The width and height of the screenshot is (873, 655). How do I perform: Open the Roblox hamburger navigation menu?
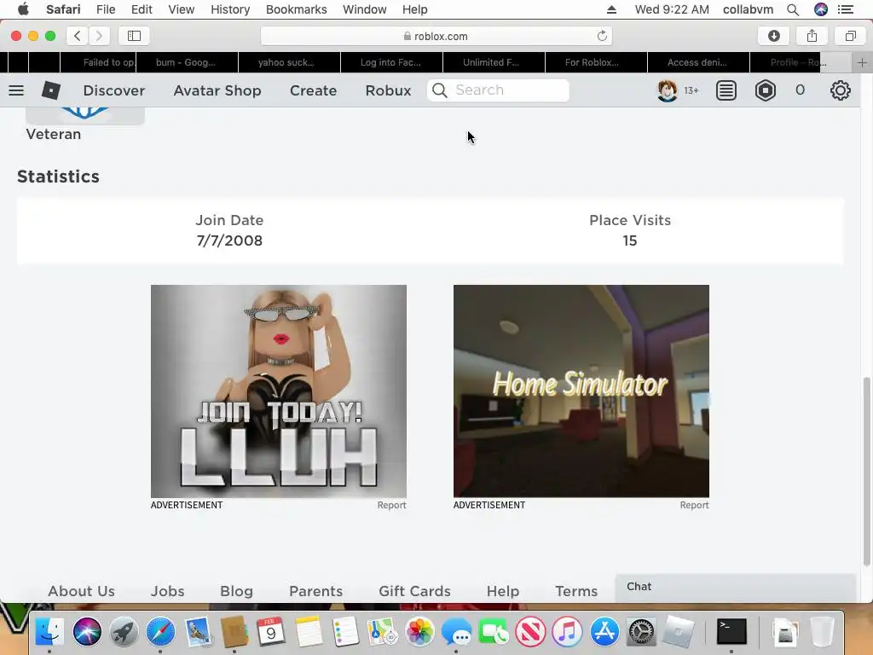tap(16, 90)
